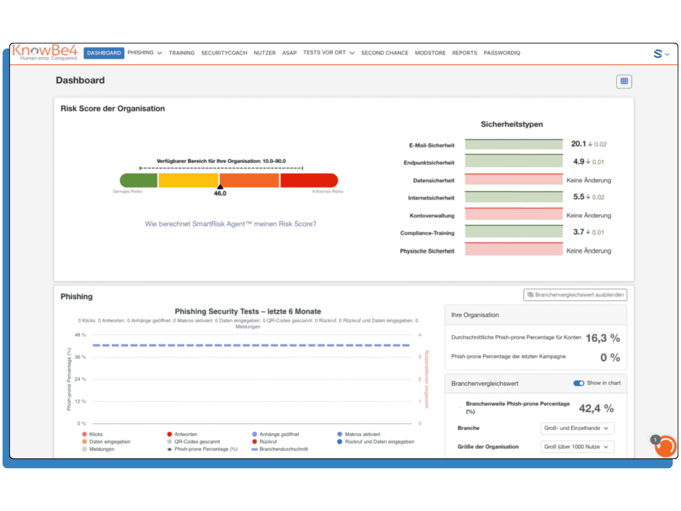The height and width of the screenshot is (511, 681).
Task: Click the 20.1 E-Mail-Sicherheit score
Action: point(578,144)
